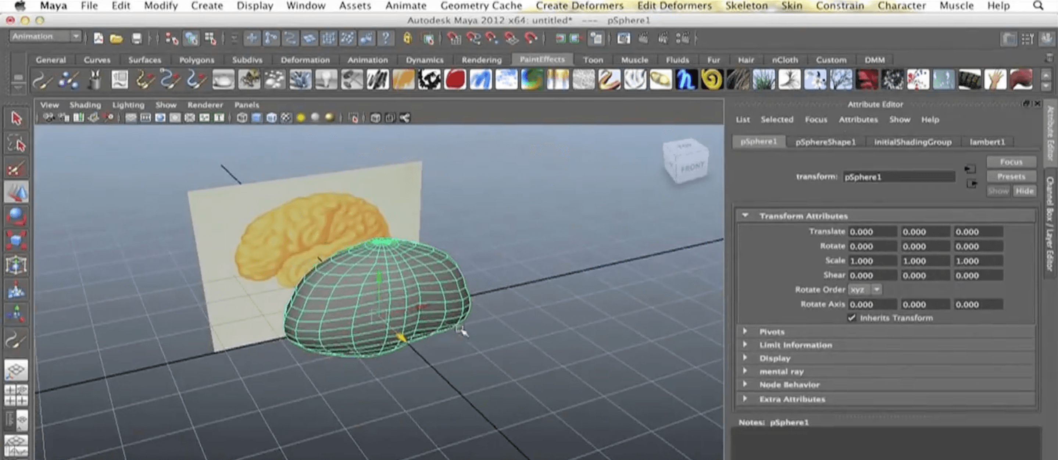Open the Animation menu set dropdown

point(45,36)
